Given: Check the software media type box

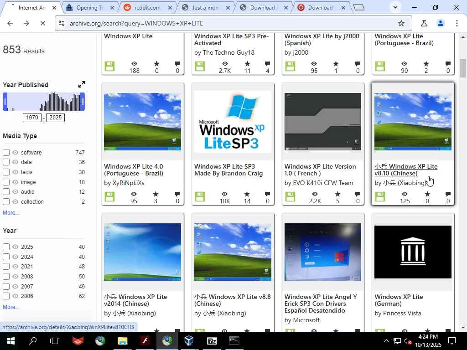Looking at the screenshot, I should tap(6, 152).
